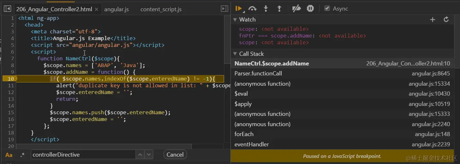
Task: Hide the debugger sidebar
Action: coord(224,9)
